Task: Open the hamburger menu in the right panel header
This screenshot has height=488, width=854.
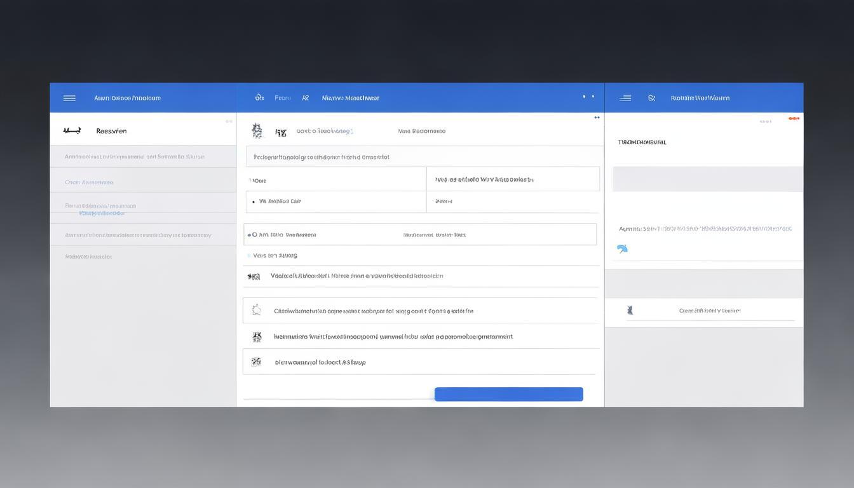Action: (x=625, y=98)
